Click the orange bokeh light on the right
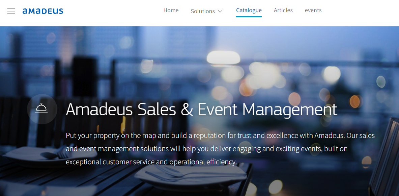The image size is (399, 196). pyautogui.click(x=354, y=101)
